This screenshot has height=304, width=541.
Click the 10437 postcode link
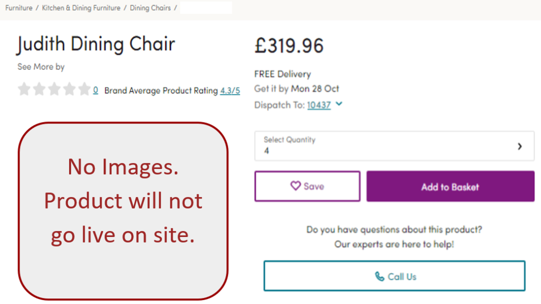coord(319,105)
